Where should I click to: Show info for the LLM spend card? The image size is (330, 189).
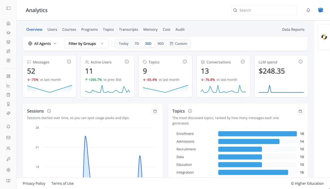coord(301,62)
